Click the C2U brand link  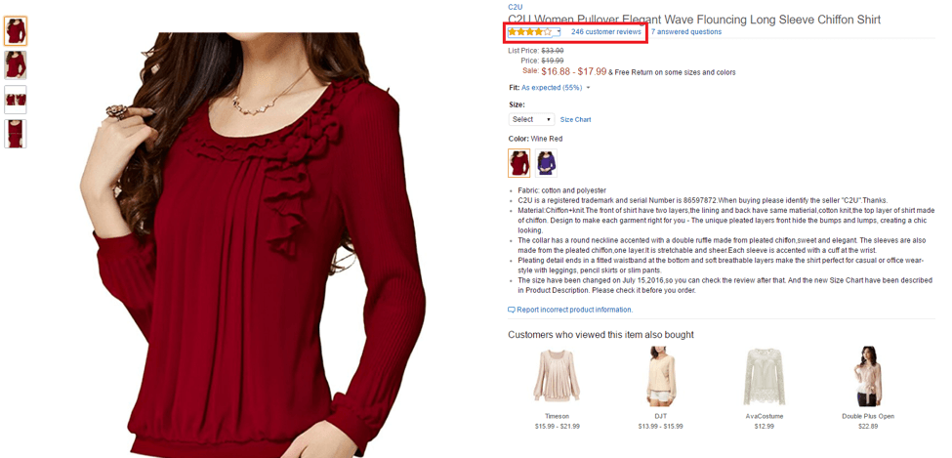point(516,7)
